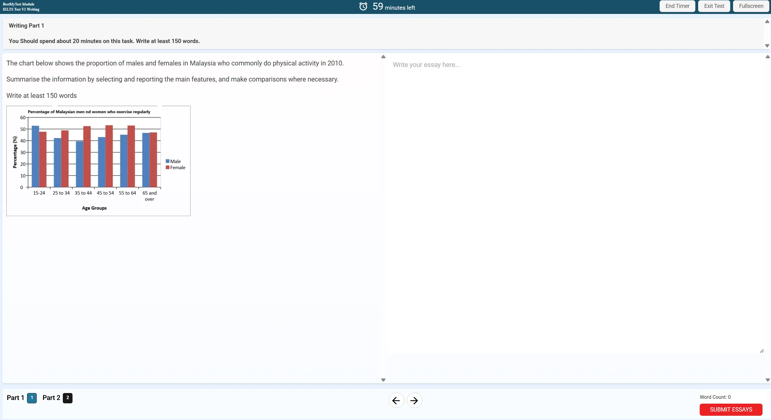Click the '65 and over' age label
The image size is (771, 420).
[150, 196]
